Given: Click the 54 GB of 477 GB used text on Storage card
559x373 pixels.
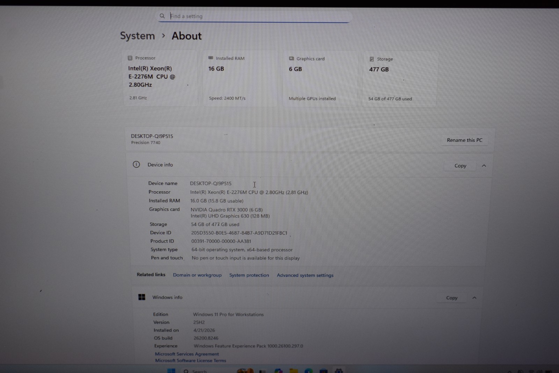Looking at the screenshot, I should pyautogui.click(x=390, y=99).
